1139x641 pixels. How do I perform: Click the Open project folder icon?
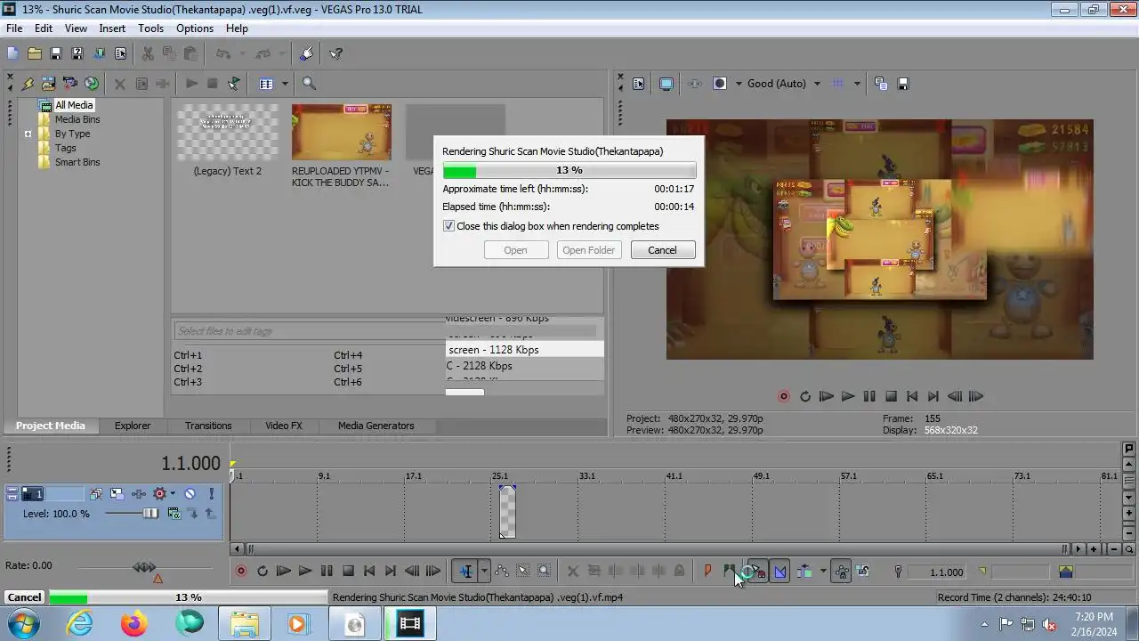click(34, 53)
